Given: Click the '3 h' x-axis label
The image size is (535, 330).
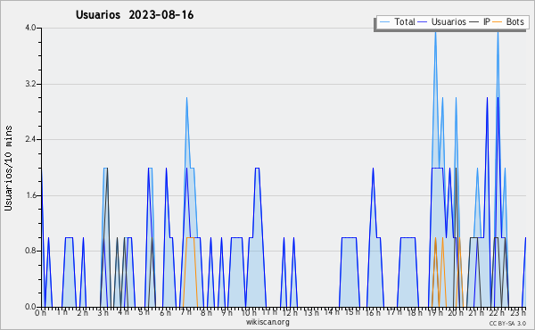Looking at the screenshot, I should pyautogui.click(x=103, y=313).
